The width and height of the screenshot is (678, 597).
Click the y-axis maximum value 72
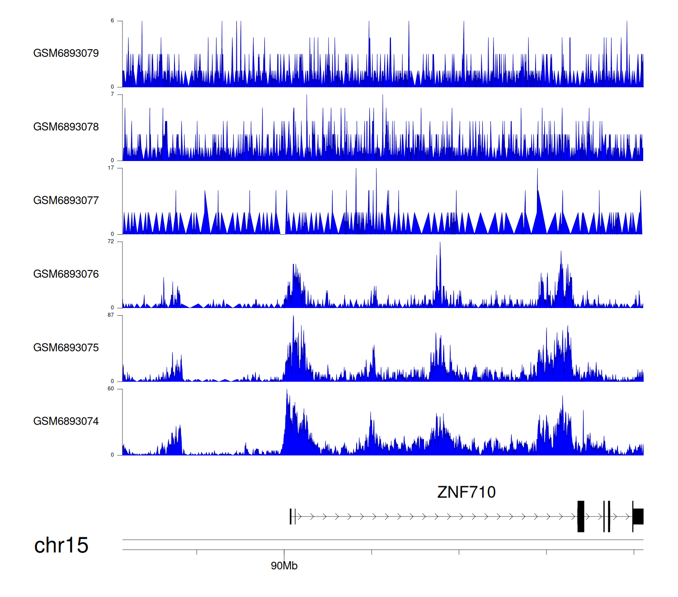pos(111,242)
